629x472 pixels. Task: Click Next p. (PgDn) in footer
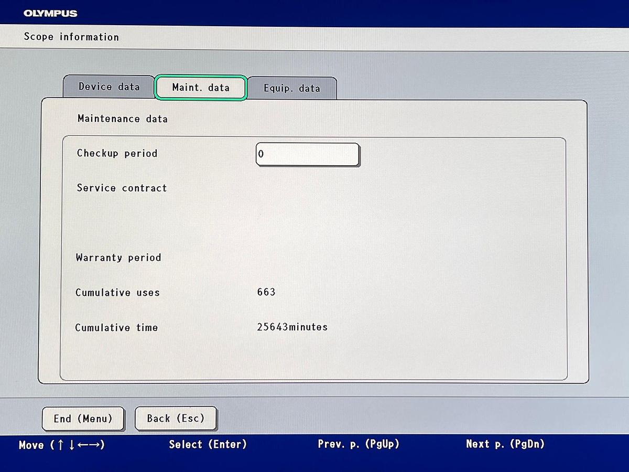click(x=505, y=444)
